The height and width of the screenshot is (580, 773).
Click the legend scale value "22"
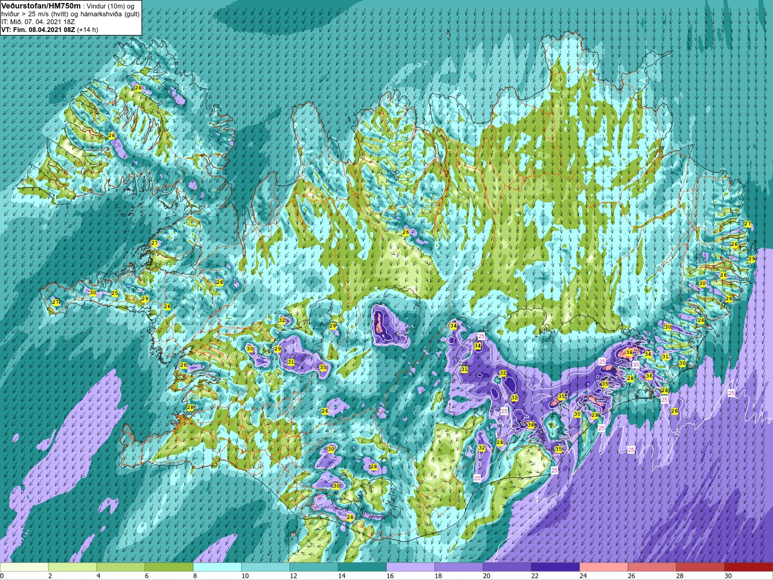pyautogui.click(x=534, y=576)
